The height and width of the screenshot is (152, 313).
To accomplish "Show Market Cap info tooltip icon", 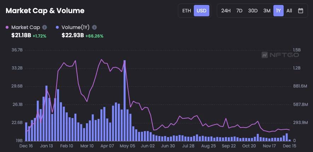I will tap(45, 27).
